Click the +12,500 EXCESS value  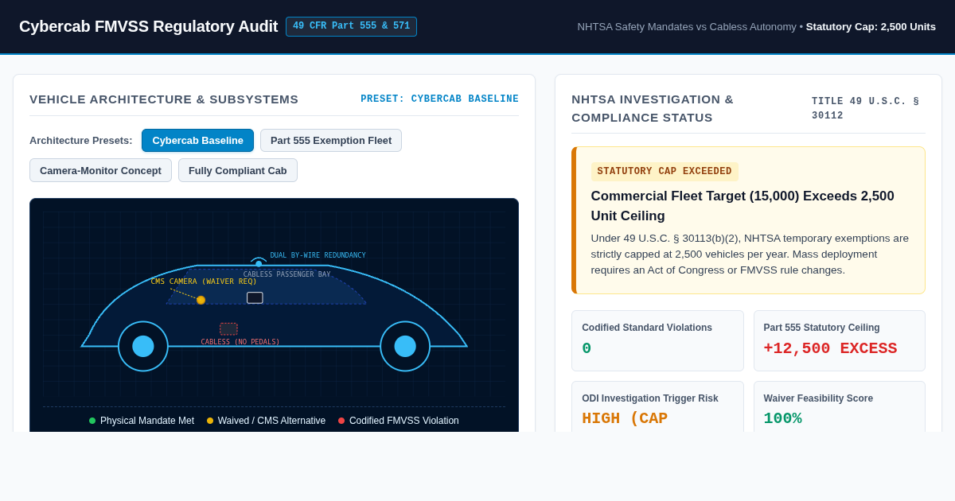pyautogui.click(x=830, y=348)
